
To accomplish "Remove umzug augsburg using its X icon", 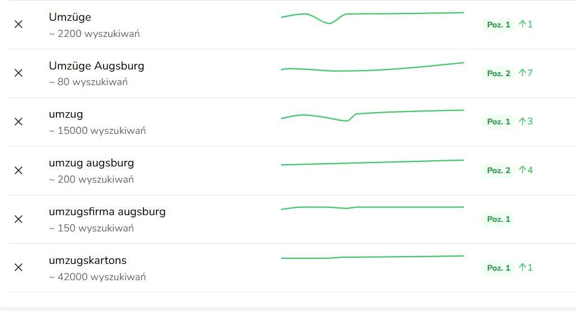I will pyautogui.click(x=18, y=170).
